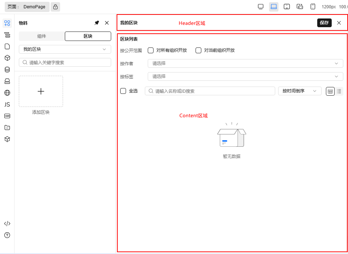Select the 全选 checkbox
Screen dimensions: 348x254
point(123,91)
